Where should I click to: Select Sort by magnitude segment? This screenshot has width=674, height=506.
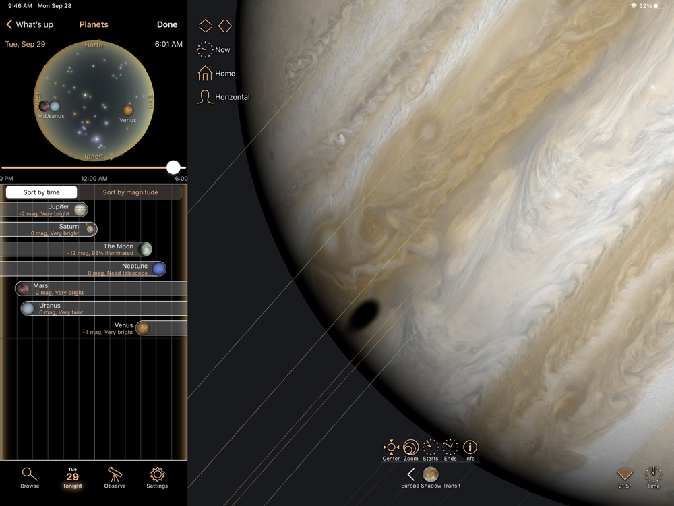(130, 192)
